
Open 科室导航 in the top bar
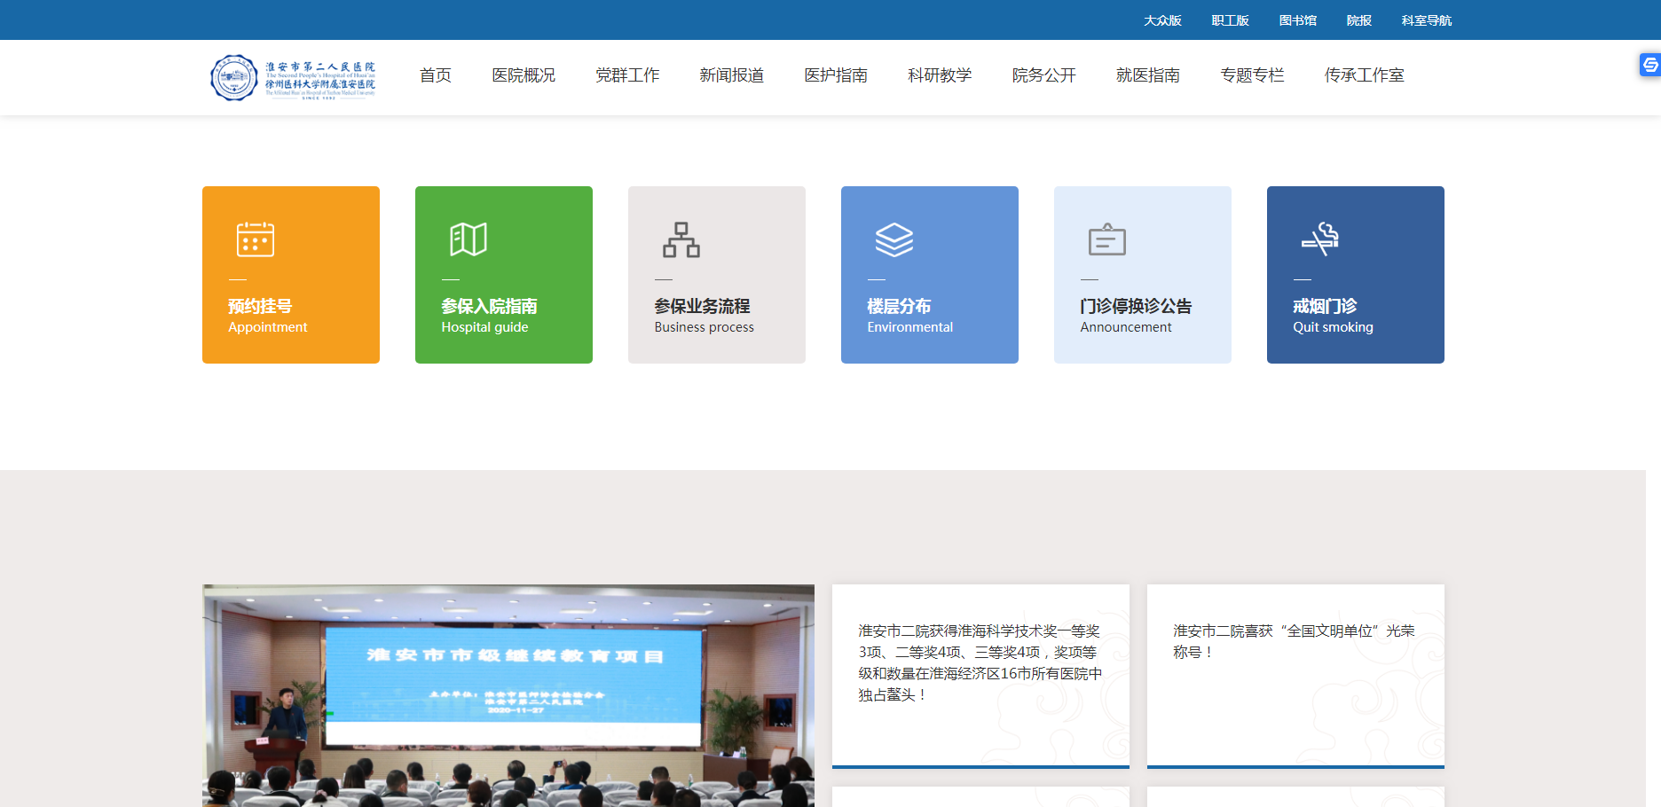click(1426, 20)
